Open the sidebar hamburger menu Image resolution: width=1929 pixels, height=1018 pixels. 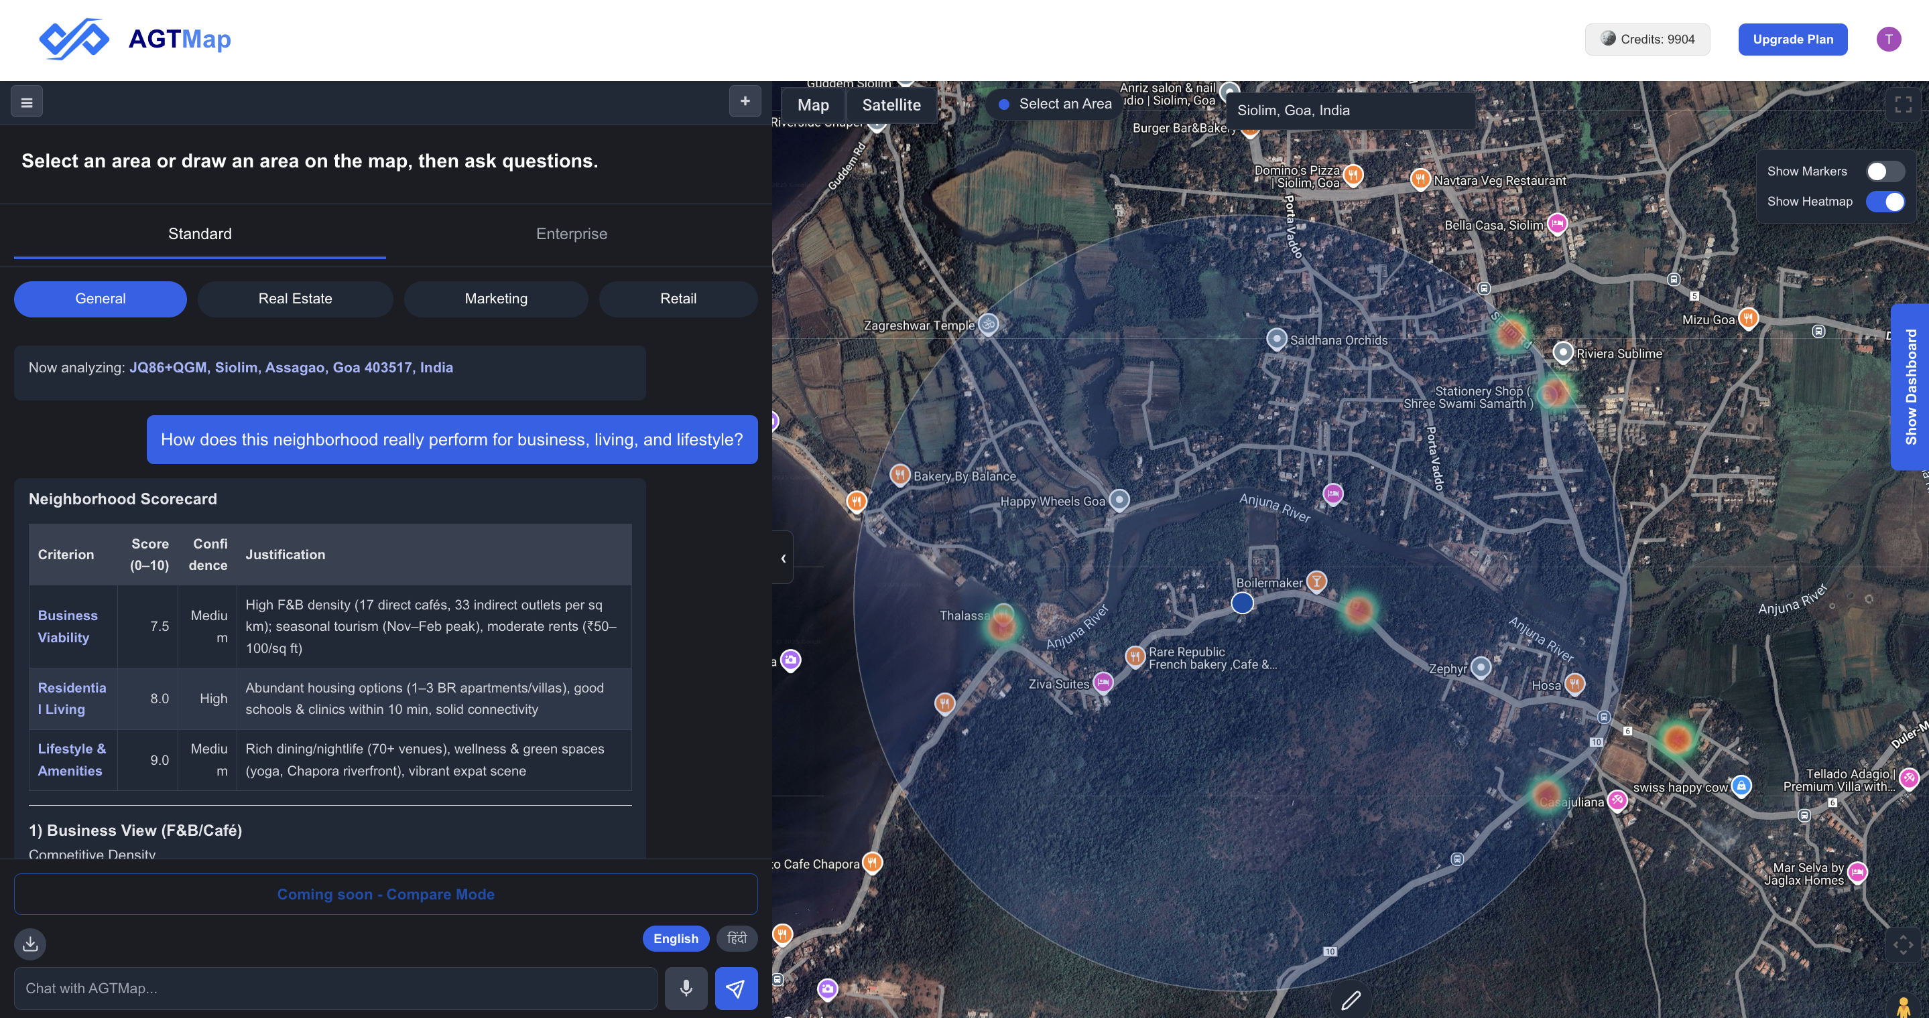(27, 101)
